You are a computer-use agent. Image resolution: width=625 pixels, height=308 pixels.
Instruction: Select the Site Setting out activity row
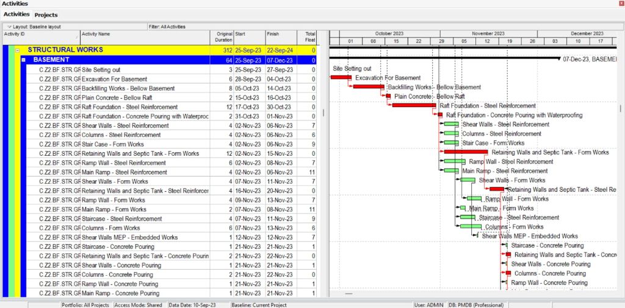tap(101, 70)
